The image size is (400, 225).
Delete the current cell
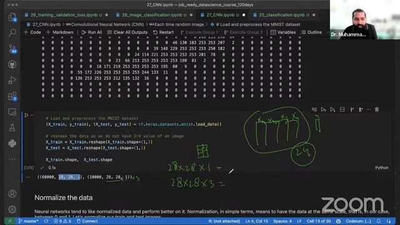pyautogui.click(x=377, y=109)
